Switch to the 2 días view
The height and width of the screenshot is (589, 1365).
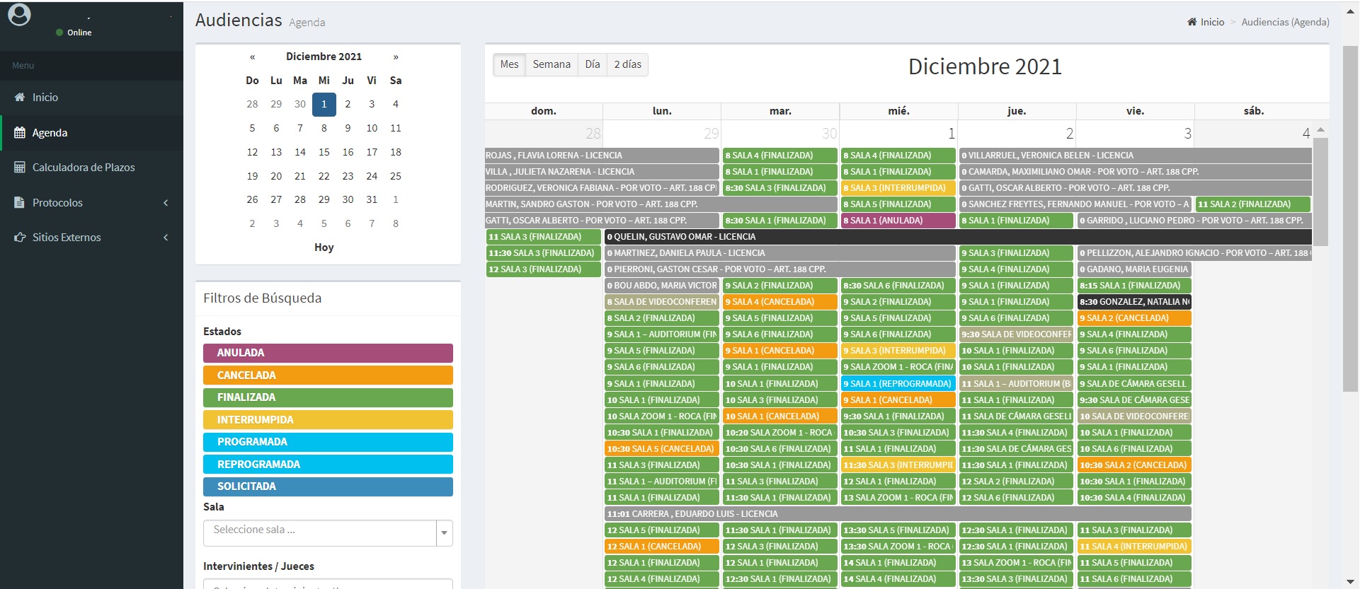tap(627, 64)
